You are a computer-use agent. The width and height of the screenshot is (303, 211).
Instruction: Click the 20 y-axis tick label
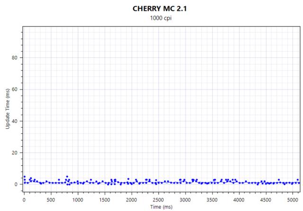[x=15, y=153]
